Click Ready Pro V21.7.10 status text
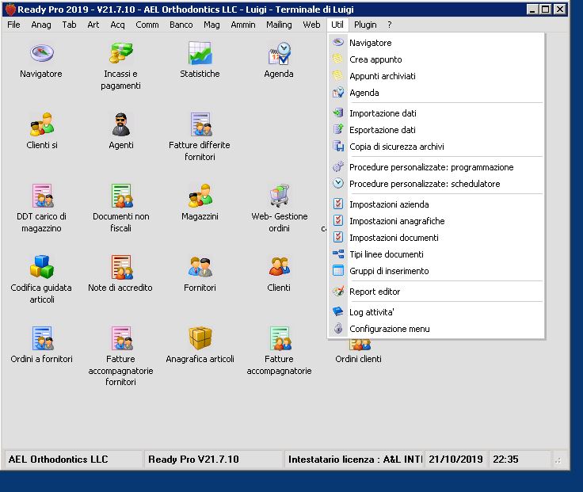Screen dimensions: 583x492 click(x=193, y=460)
